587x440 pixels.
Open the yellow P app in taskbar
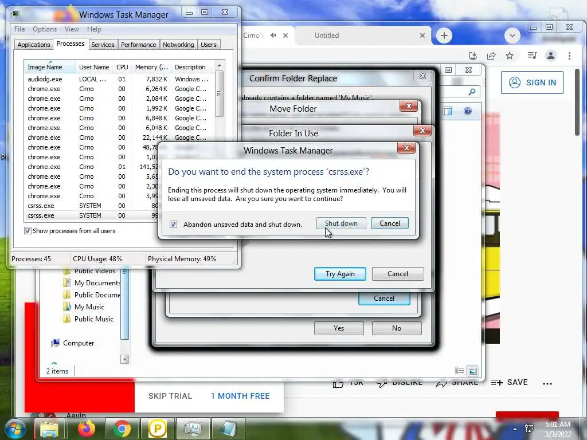(x=158, y=429)
